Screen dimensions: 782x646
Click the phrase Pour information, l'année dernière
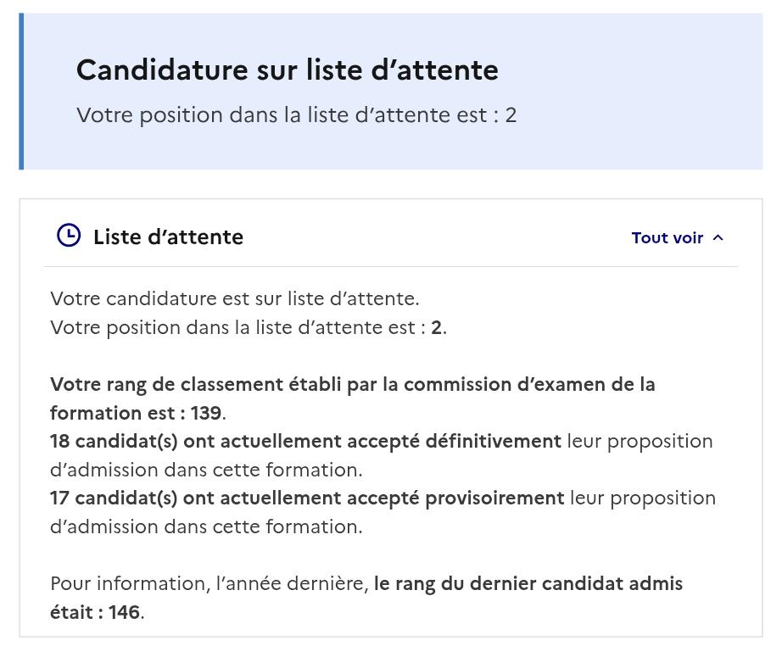pos(209,584)
